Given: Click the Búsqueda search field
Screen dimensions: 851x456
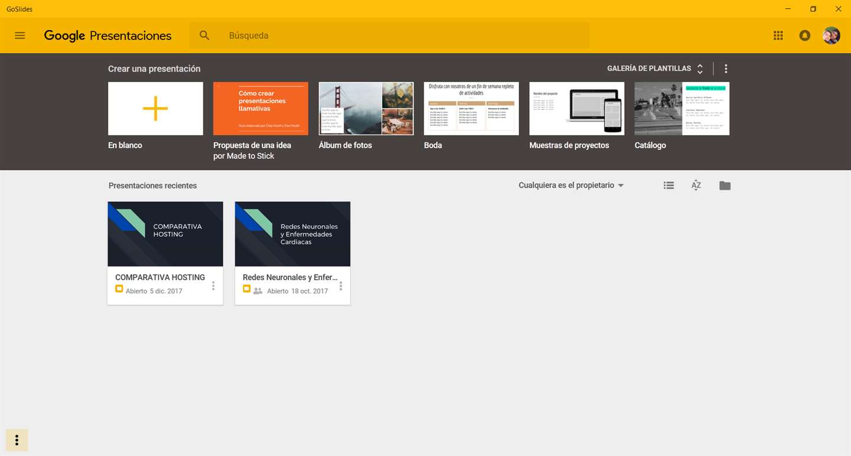Looking at the screenshot, I should [389, 35].
